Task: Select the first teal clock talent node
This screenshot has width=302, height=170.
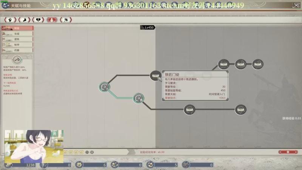Action: [105, 87]
